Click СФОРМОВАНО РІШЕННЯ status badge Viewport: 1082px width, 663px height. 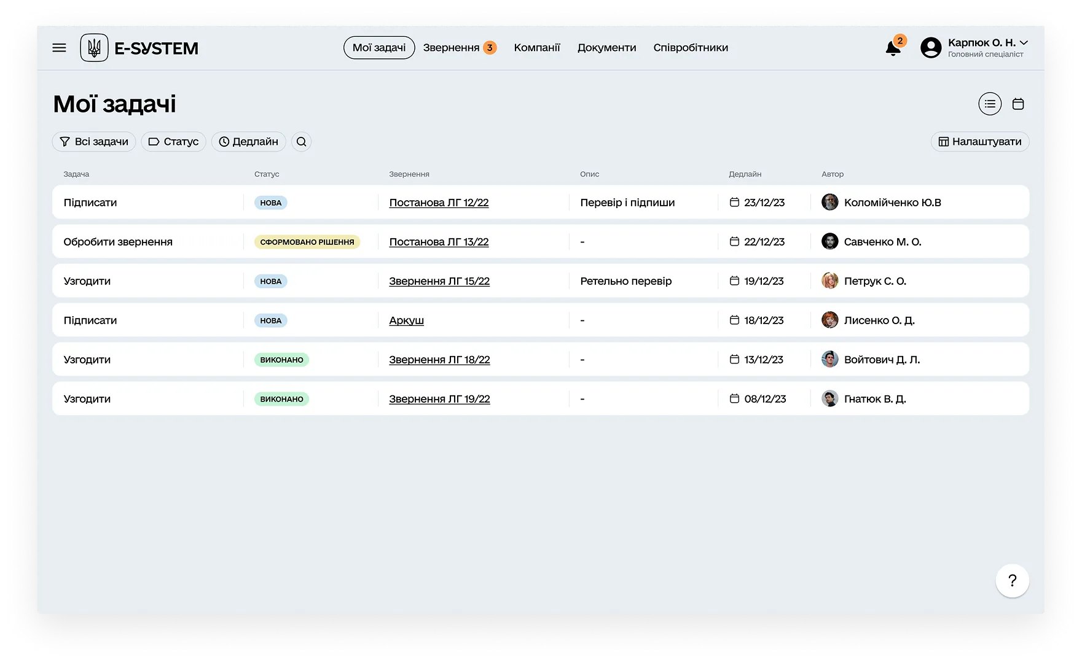click(x=307, y=242)
